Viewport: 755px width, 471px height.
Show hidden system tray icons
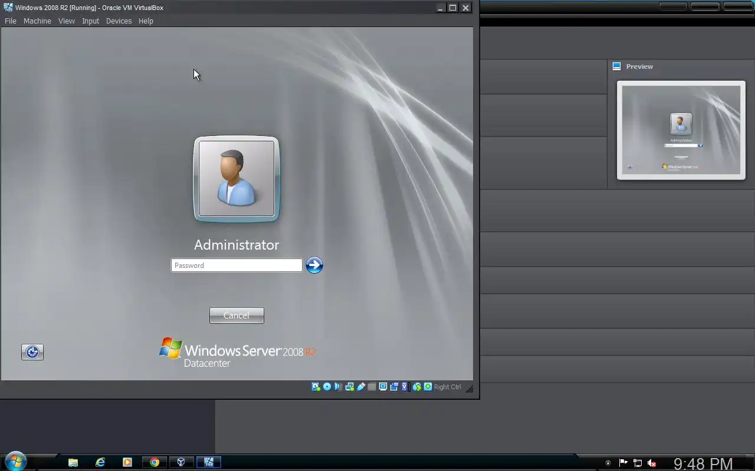click(608, 463)
